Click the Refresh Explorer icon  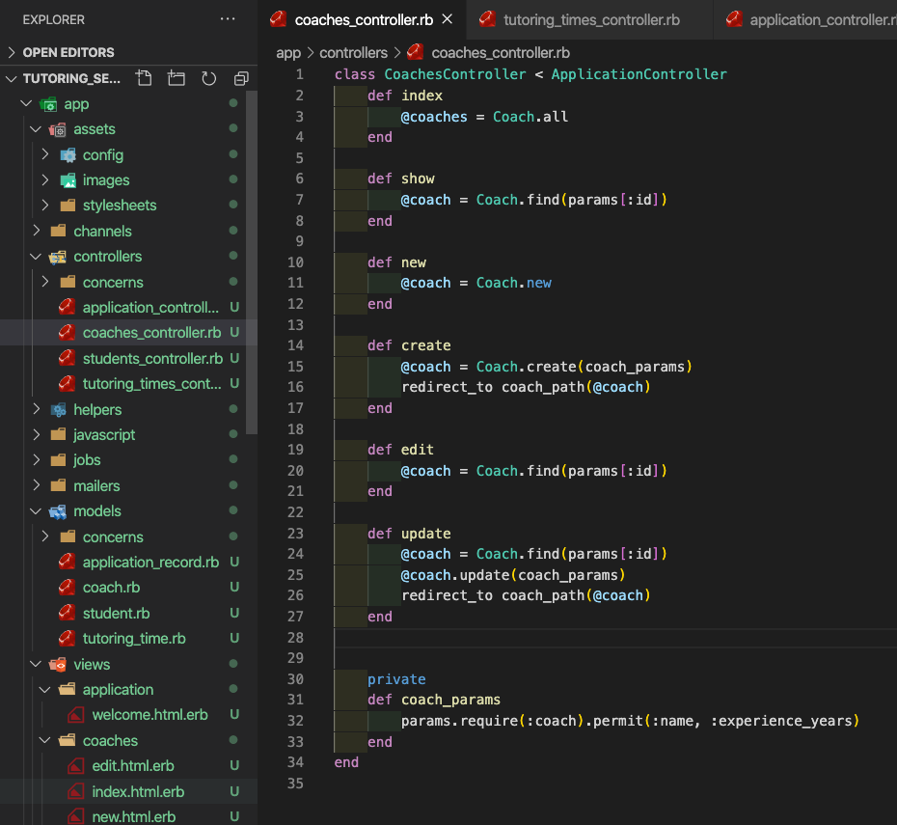point(208,78)
